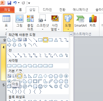The image size is (103, 101).
Task: Select the 삽입 ribbon tab
Action: point(32,10)
